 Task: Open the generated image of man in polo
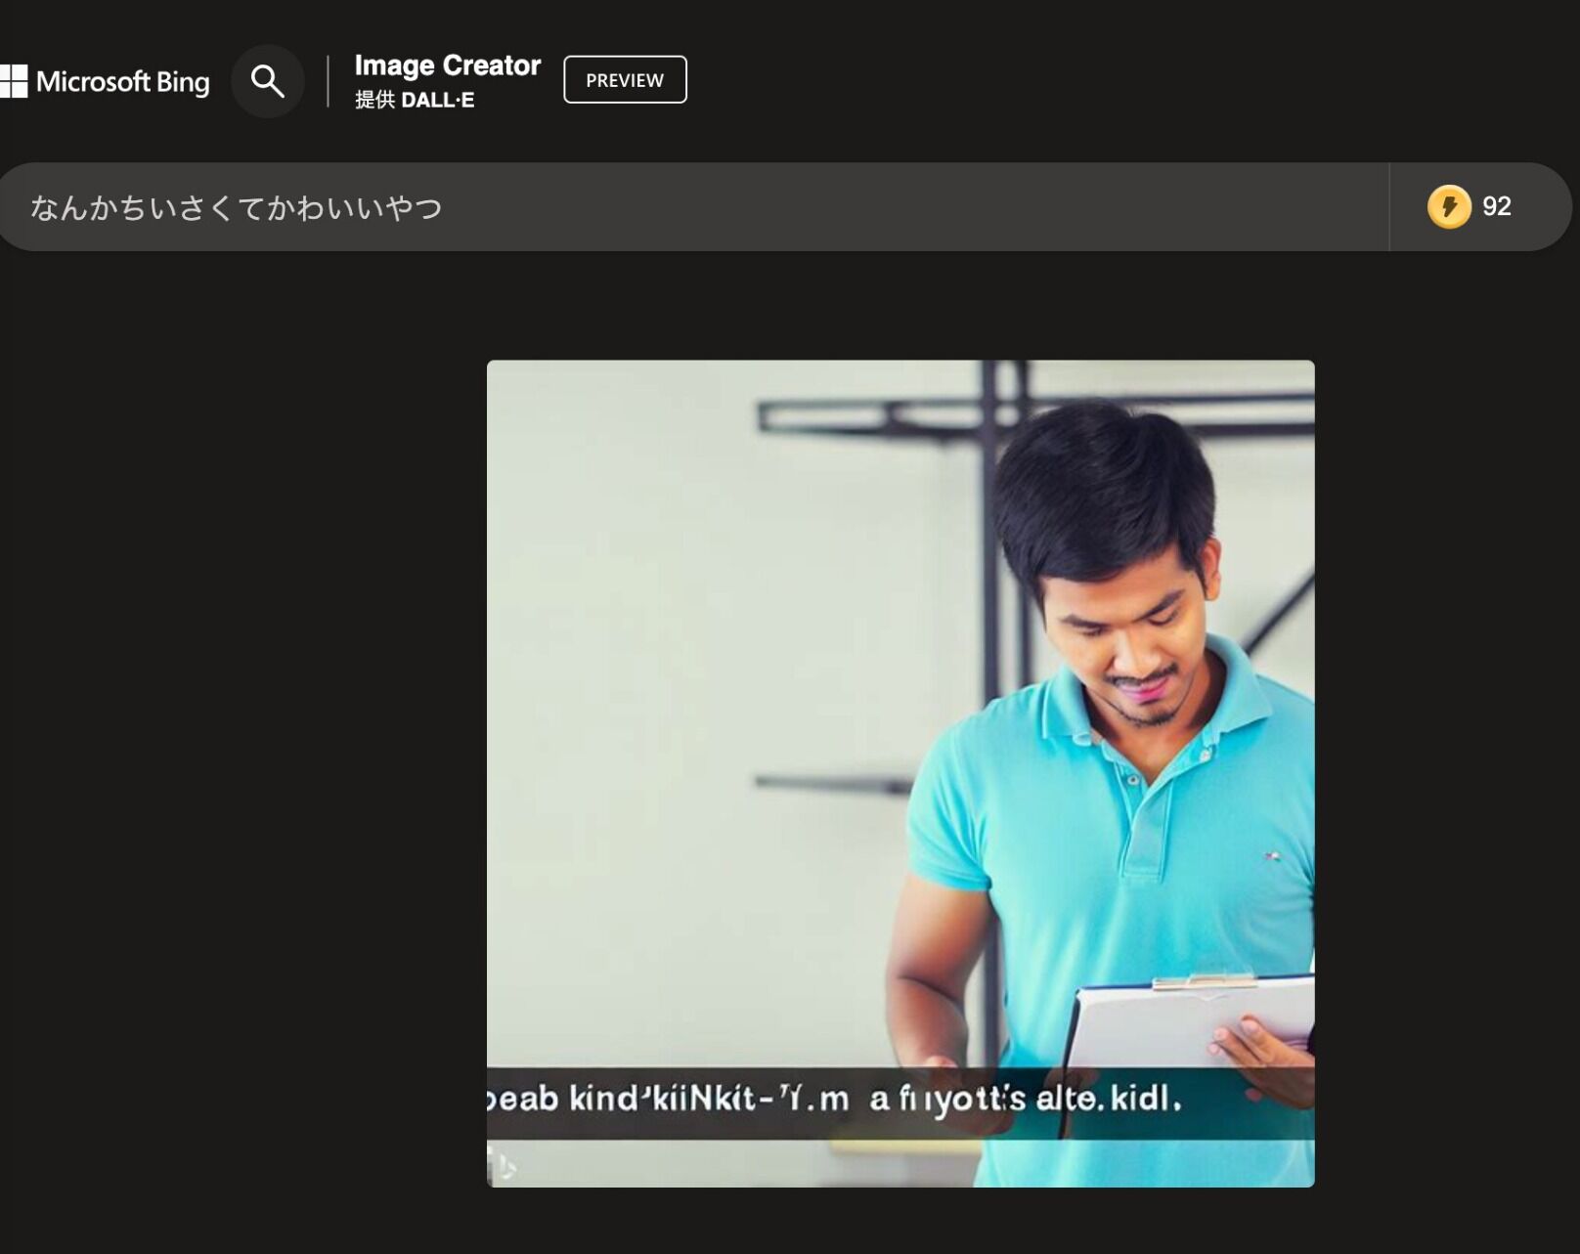900,774
